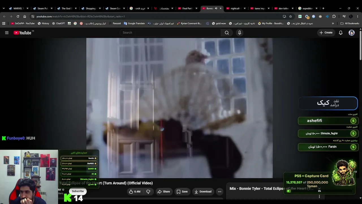Open the All Bookmarks folder
This screenshot has height=204, width=362.
pyautogui.click(x=350, y=24)
